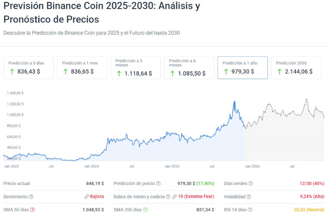328x215 pixels.
Task: Click the help icon next to Sentimiento
Action: (31, 197)
